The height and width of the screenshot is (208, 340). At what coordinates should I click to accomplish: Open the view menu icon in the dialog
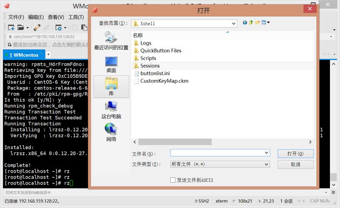pyautogui.click(x=265, y=22)
